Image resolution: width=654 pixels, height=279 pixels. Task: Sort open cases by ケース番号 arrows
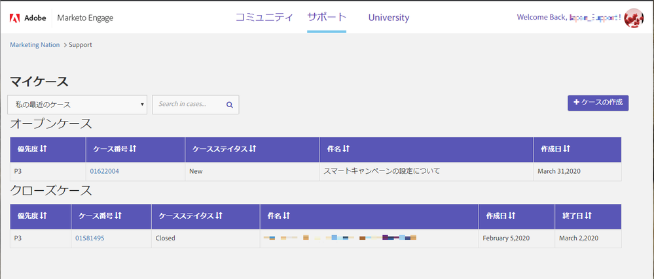(134, 149)
